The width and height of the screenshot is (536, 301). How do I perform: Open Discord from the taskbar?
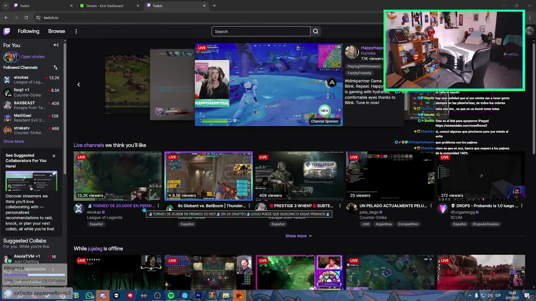coord(103,296)
